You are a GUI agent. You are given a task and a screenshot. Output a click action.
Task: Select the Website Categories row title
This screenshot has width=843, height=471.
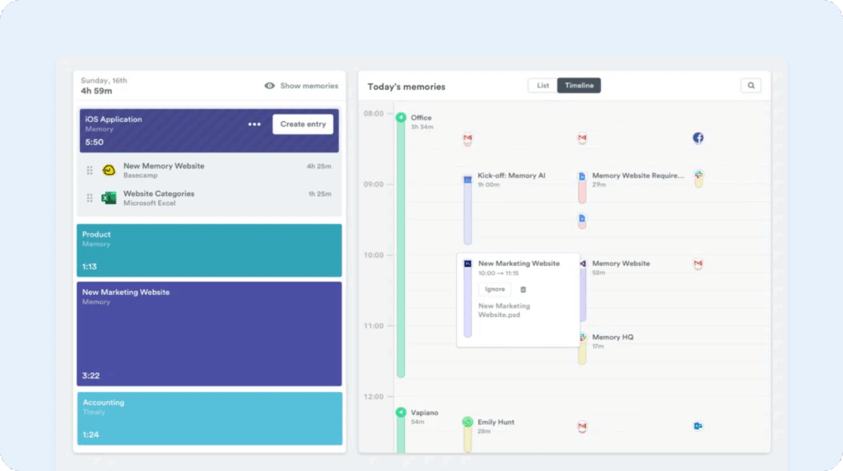(x=159, y=194)
